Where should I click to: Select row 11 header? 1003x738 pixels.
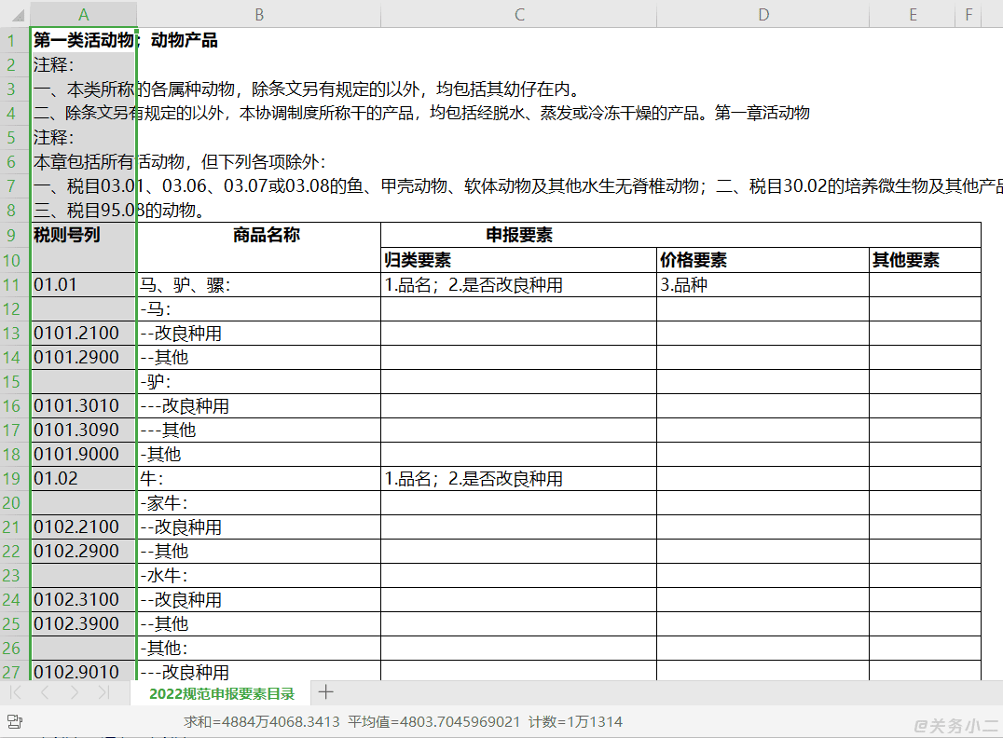point(13,283)
